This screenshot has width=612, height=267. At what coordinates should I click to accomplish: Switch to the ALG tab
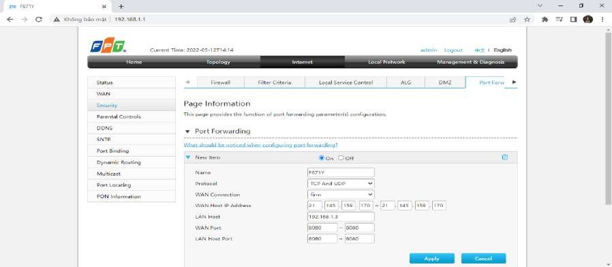coord(406,82)
